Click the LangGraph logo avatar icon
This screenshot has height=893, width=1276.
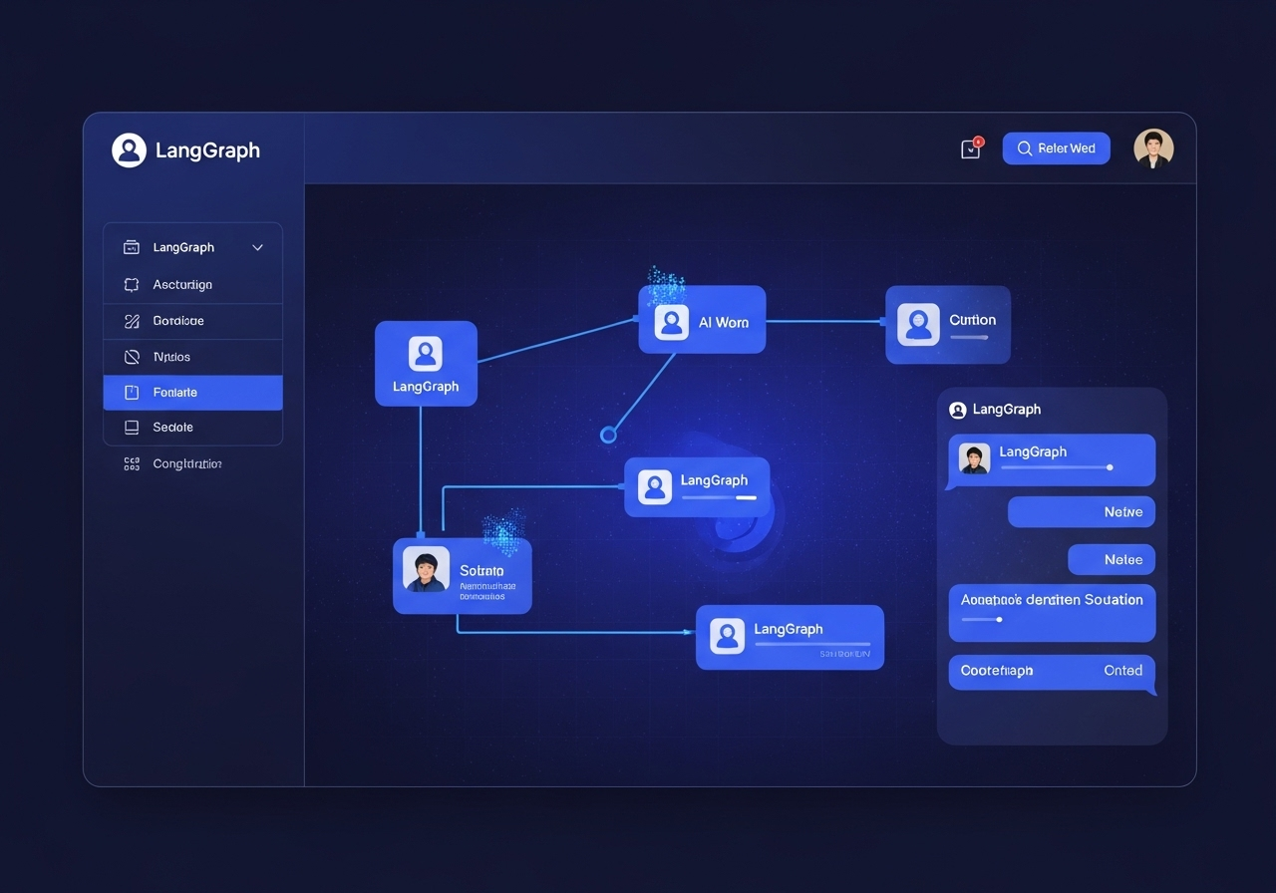point(129,150)
